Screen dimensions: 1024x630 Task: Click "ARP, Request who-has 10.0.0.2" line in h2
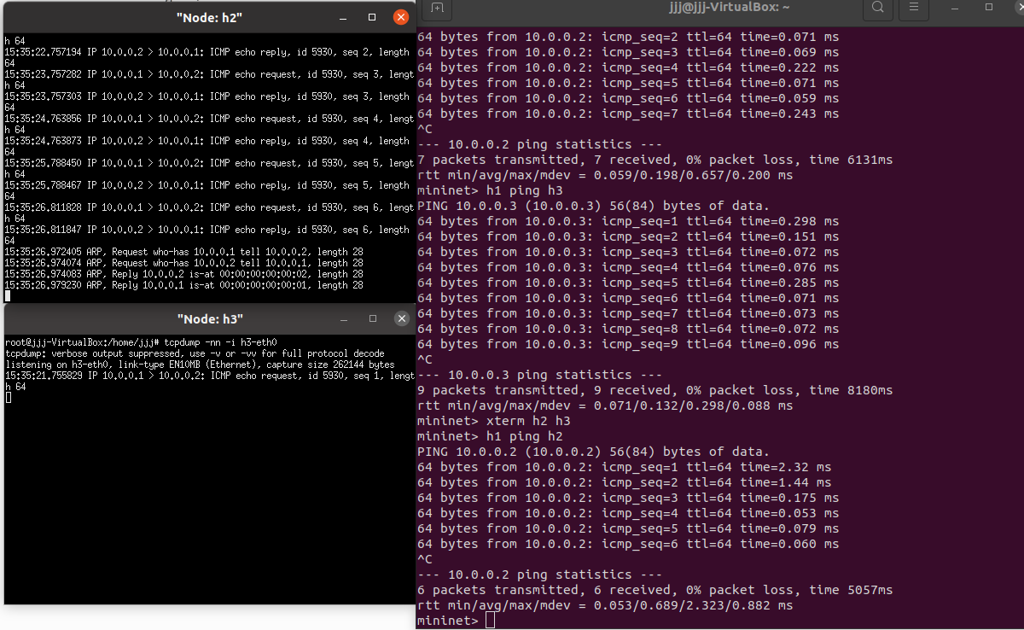(x=183, y=263)
